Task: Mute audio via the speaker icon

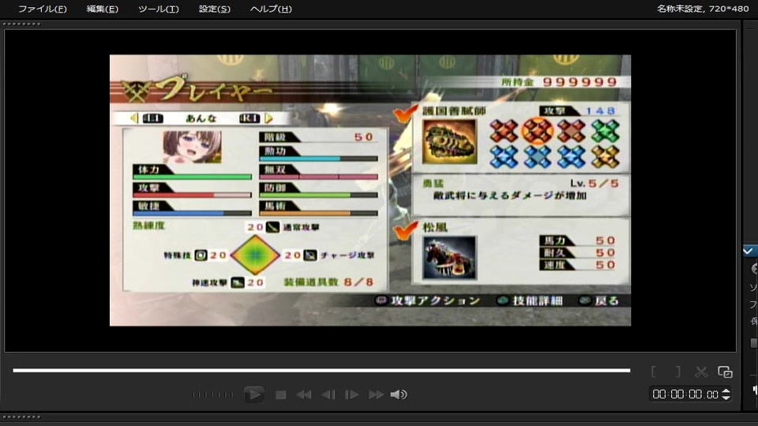Action: click(398, 395)
